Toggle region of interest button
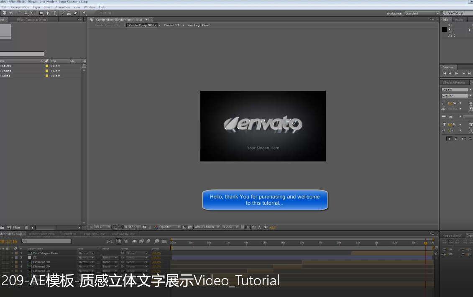This screenshot has height=297, width=473. coord(184,227)
